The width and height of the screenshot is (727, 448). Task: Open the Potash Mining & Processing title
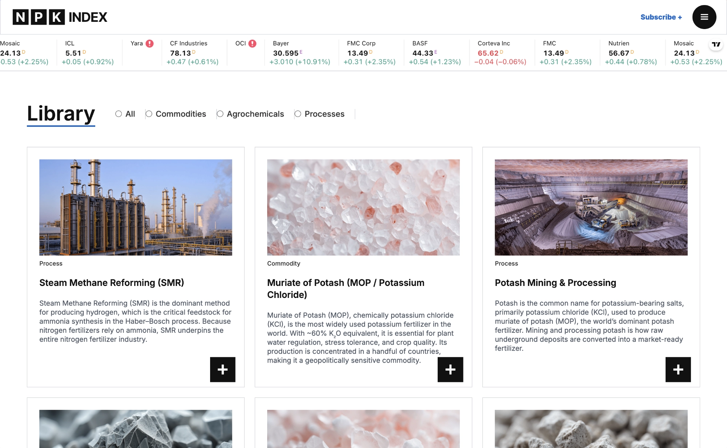tap(555, 283)
